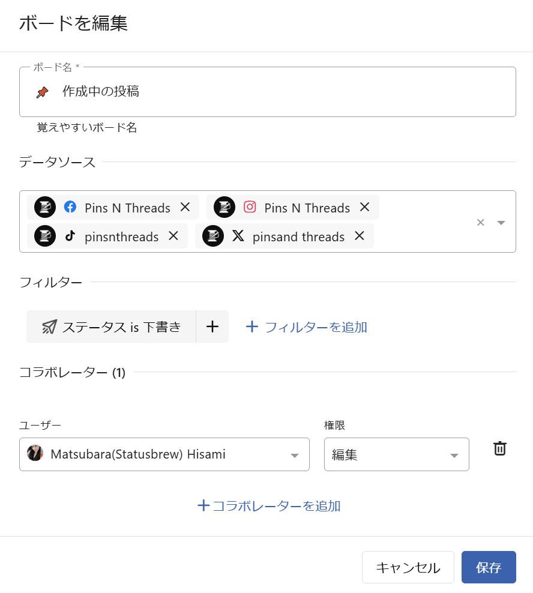Click the Facebook icon on Pins N Threads chip

point(70,207)
